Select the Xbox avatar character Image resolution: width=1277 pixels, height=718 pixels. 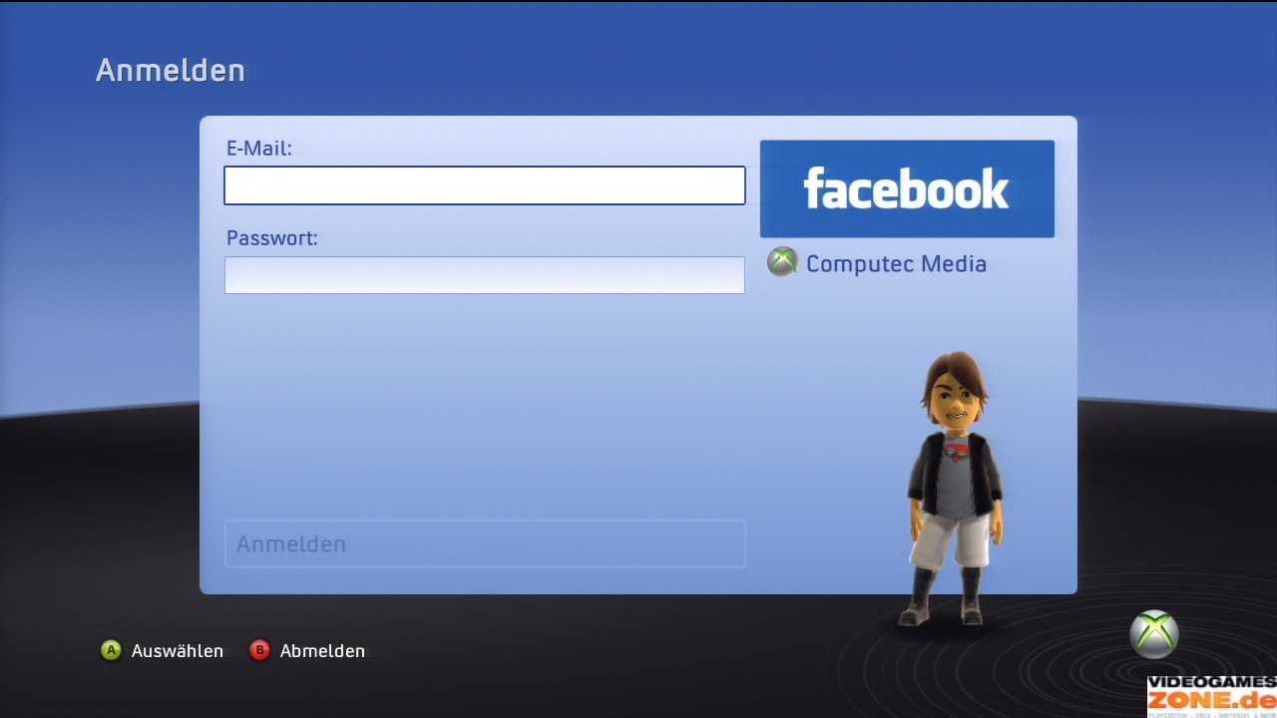tap(954, 489)
